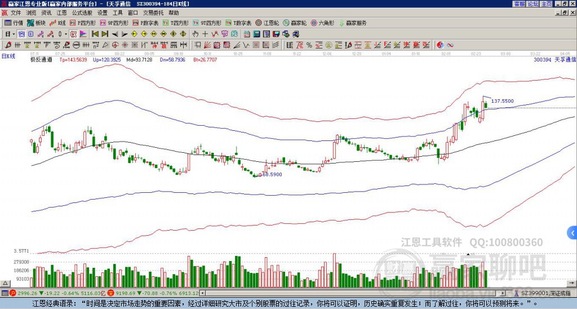This screenshot has height=309, width=577.
Task: Click the magenta flag chart icon
Action: click(83, 34)
